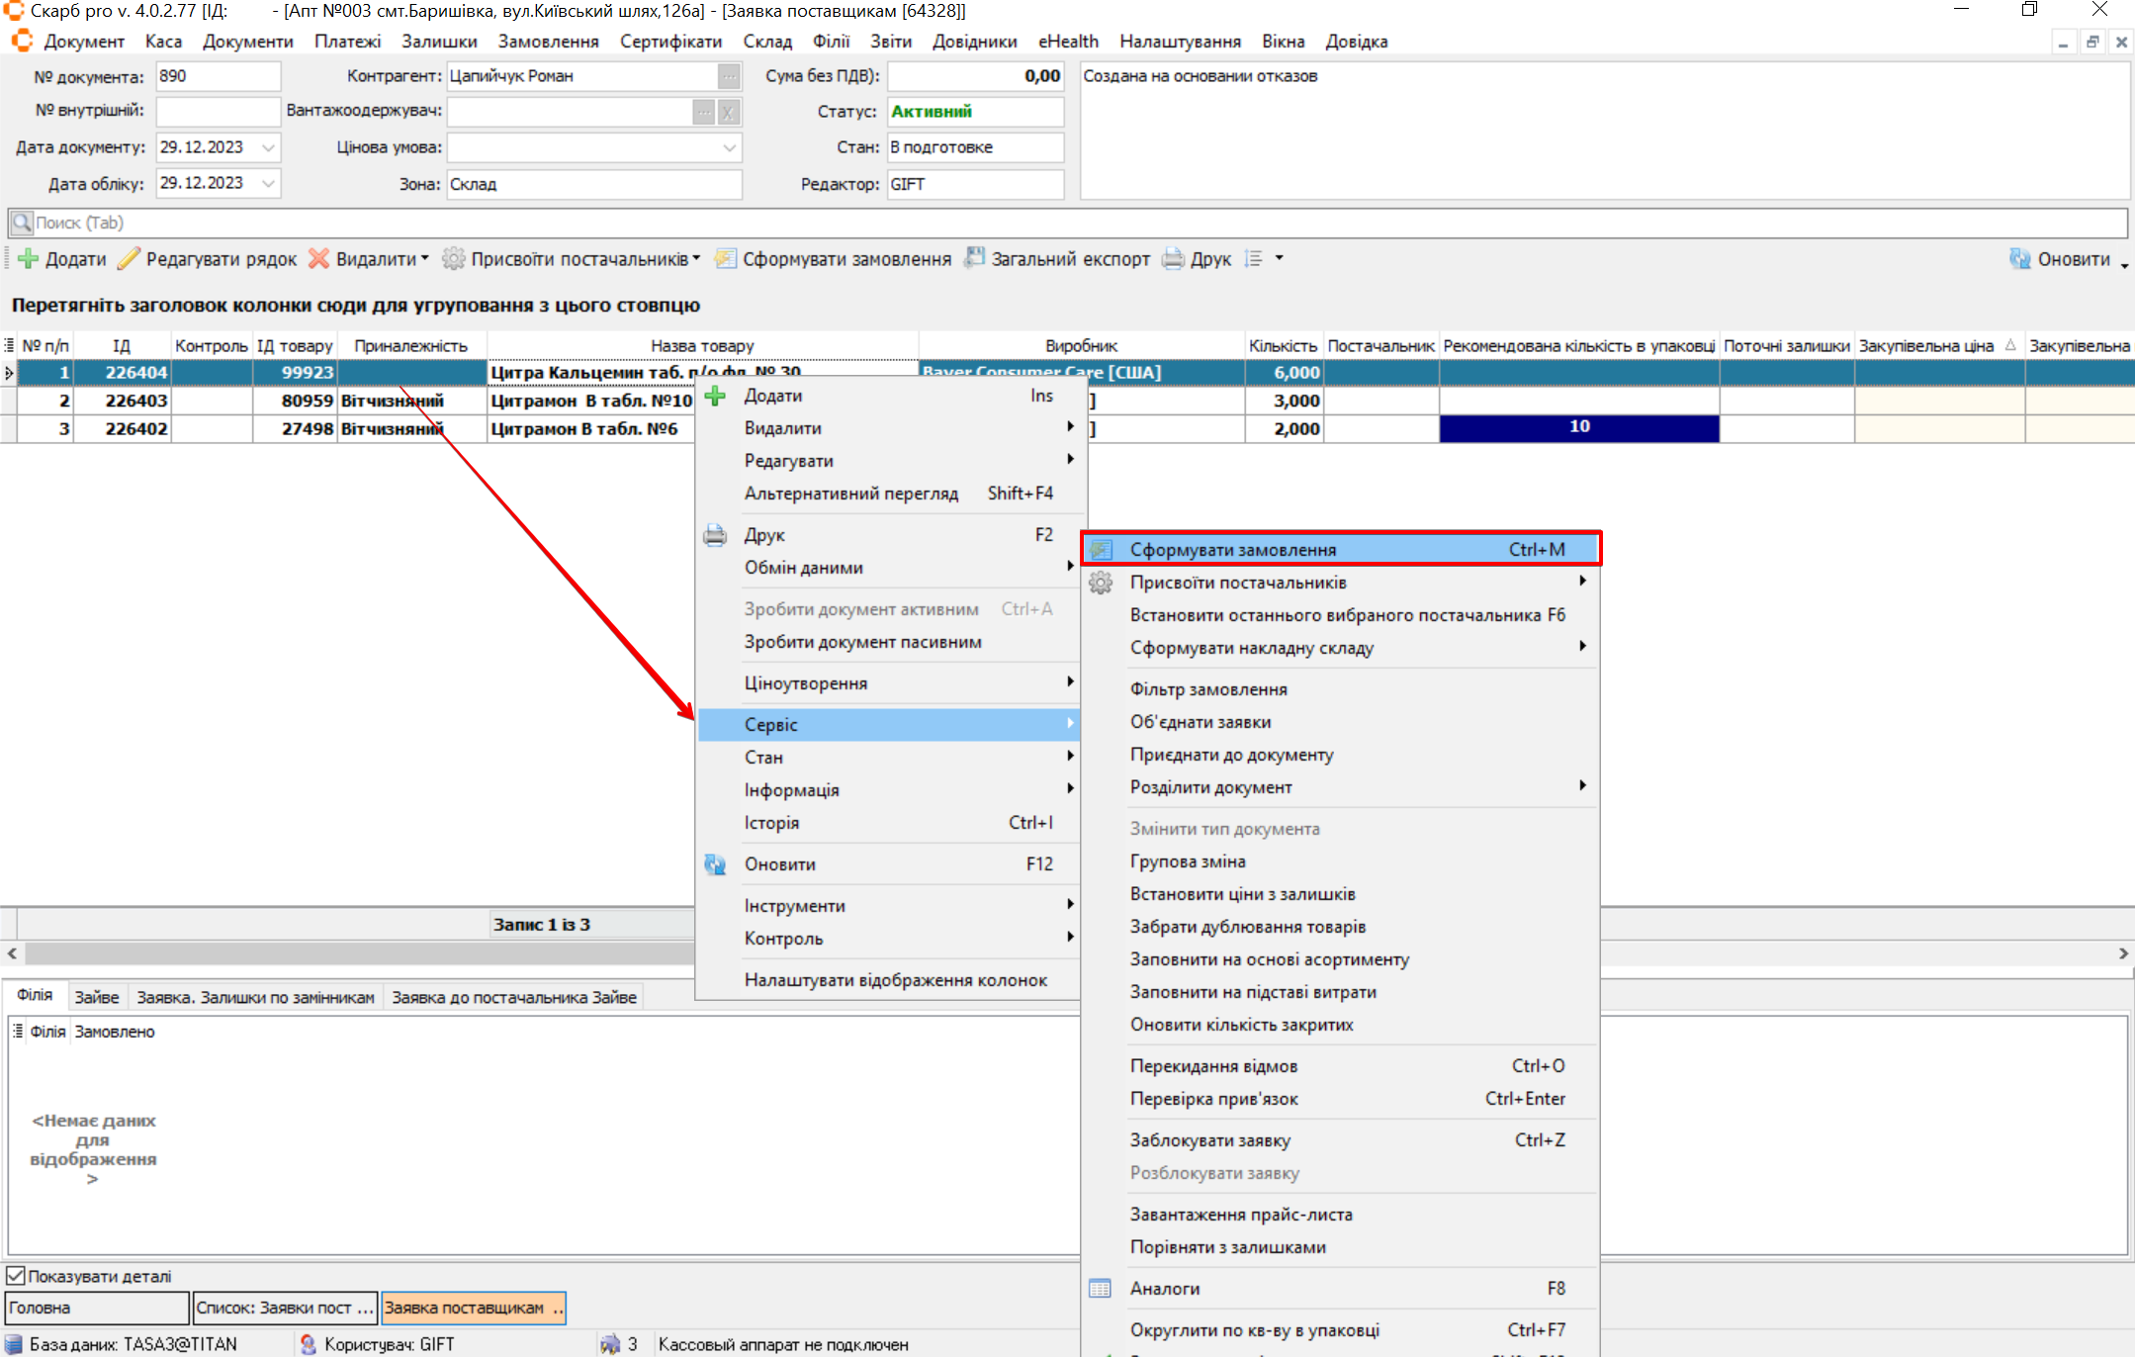Open the Дата обліку date dropdown
Screen dimensions: 2135x1357
tap(268, 183)
